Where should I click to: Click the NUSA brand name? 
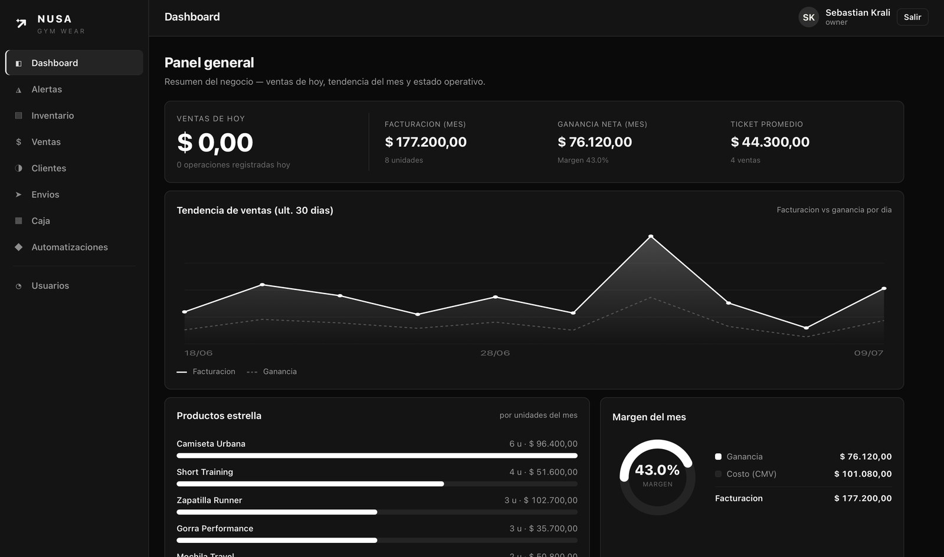pos(54,19)
